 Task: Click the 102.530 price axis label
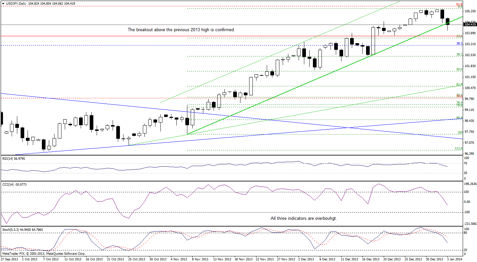[x=470, y=55]
